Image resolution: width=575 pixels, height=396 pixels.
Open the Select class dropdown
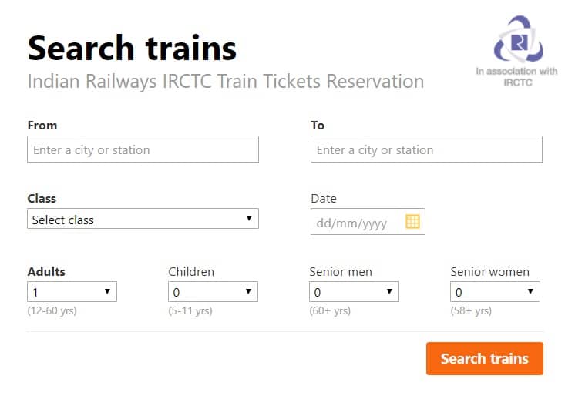[x=143, y=219]
